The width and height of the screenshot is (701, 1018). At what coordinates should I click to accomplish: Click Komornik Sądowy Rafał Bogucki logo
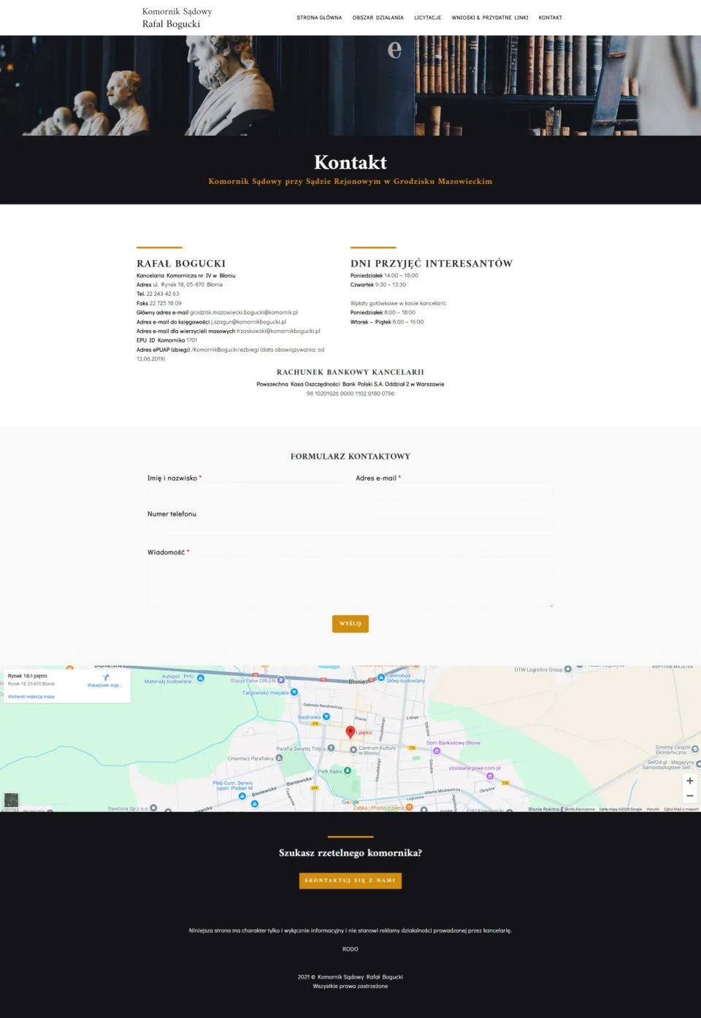tap(177, 18)
